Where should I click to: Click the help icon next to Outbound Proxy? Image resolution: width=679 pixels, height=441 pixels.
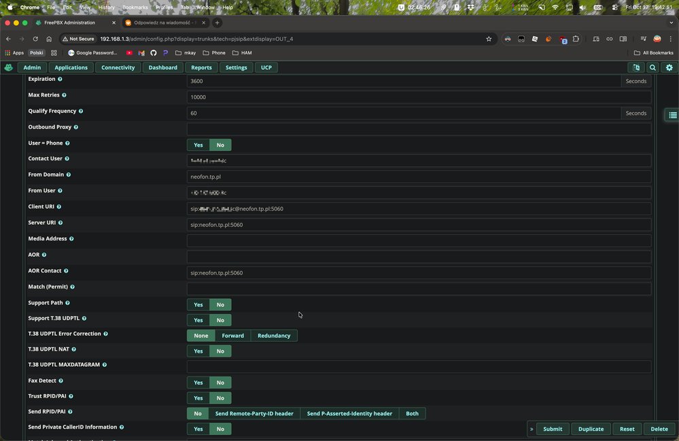coord(76,127)
